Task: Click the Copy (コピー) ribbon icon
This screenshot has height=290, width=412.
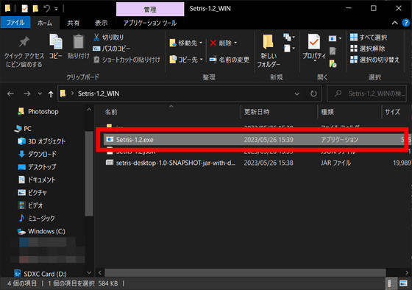Action: (x=56, y=41)
